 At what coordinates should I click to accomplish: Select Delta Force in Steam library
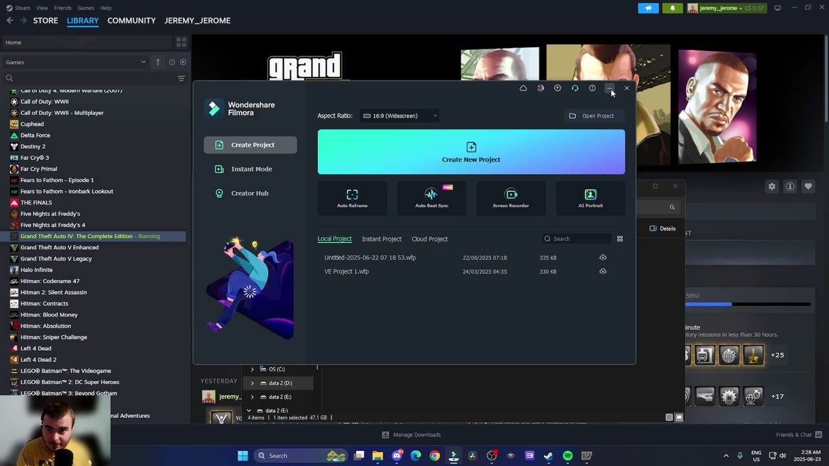tap(35, 135)
